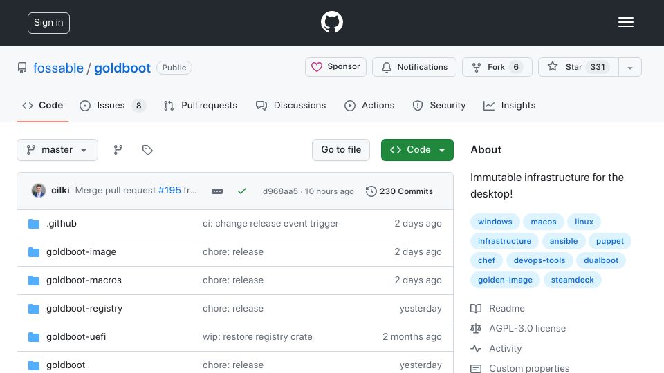The height and width of the screenshot is (373, 664).
Task: Open goldboot-image 'chore: release' commit message
Action: [233, 251]
